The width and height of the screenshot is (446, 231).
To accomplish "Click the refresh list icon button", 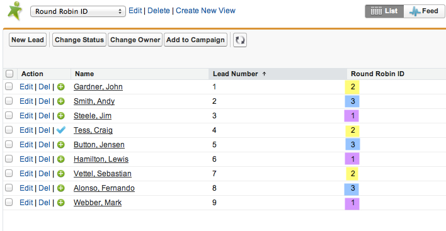I will [240, 40].
